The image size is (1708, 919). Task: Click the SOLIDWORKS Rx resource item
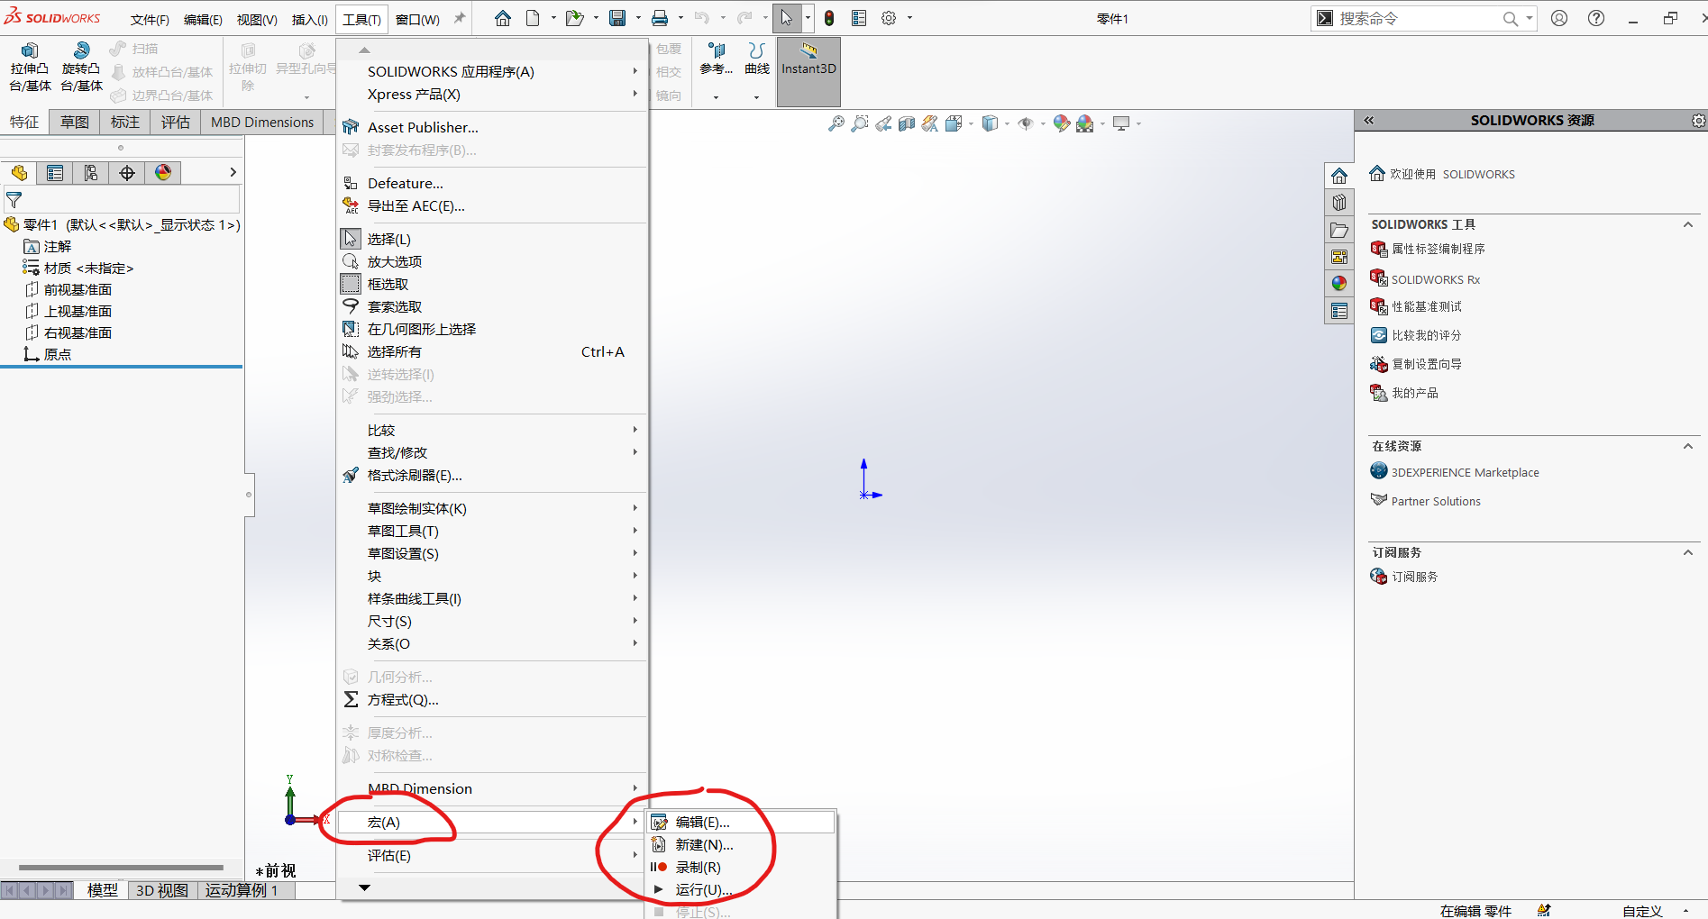[1435, 279]
